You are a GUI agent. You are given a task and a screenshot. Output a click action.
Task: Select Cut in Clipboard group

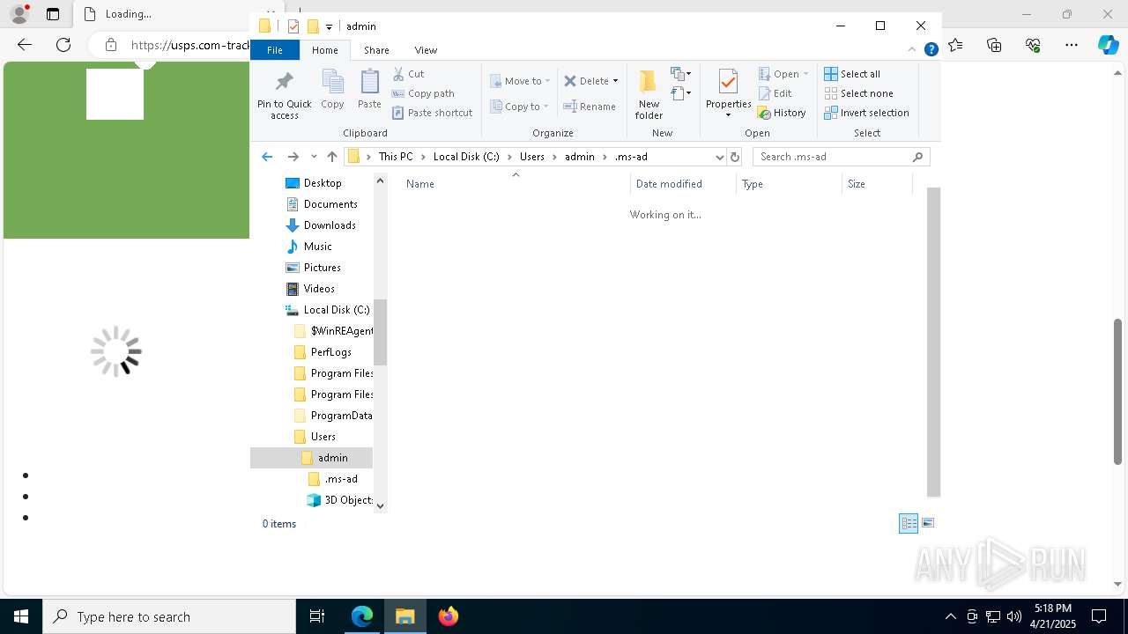pos(408,74)
